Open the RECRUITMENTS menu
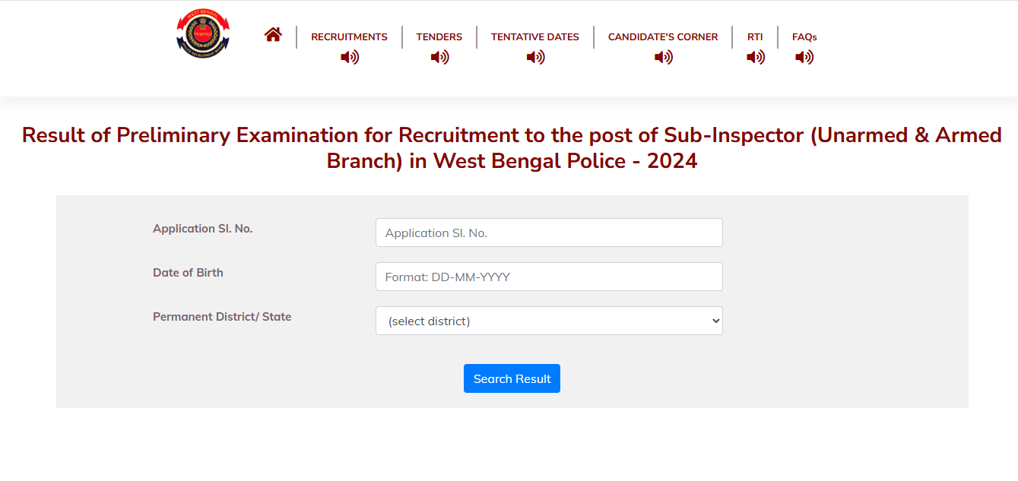Screen dimensions: 1018x481 (x=349, y=36)
